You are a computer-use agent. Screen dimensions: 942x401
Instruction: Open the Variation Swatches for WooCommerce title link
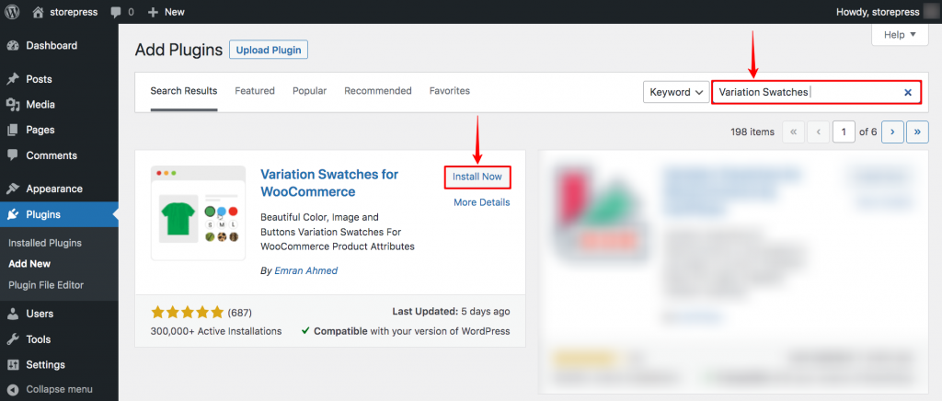329,183
